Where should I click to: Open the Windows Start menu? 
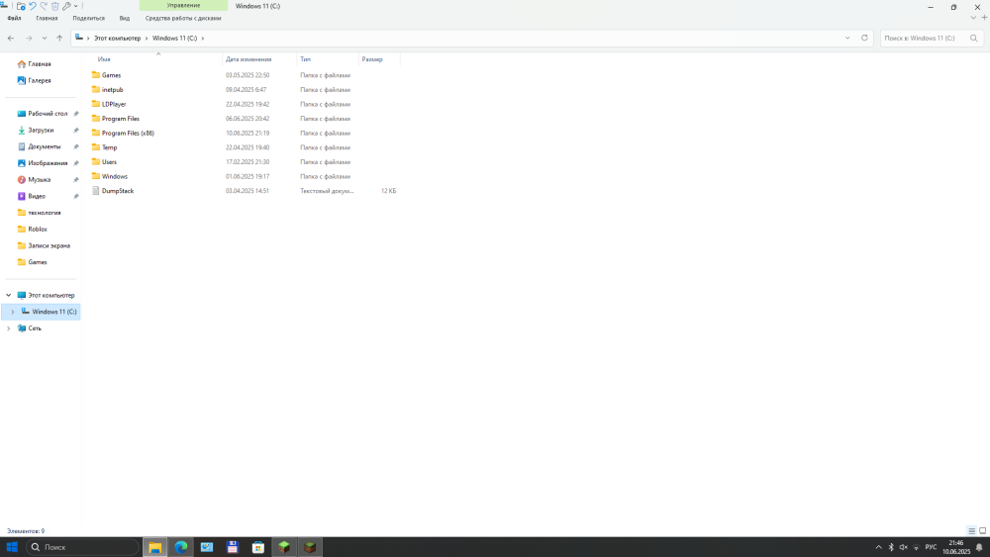tap(12, 547)
